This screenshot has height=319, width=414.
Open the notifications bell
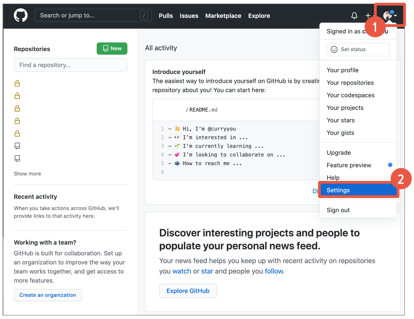pos(354,16)
